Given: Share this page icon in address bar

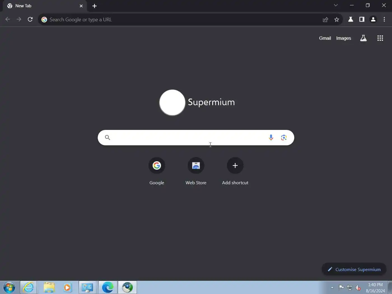Looking at the screenshot, I should pyautogui.click(x=325, y=20).
